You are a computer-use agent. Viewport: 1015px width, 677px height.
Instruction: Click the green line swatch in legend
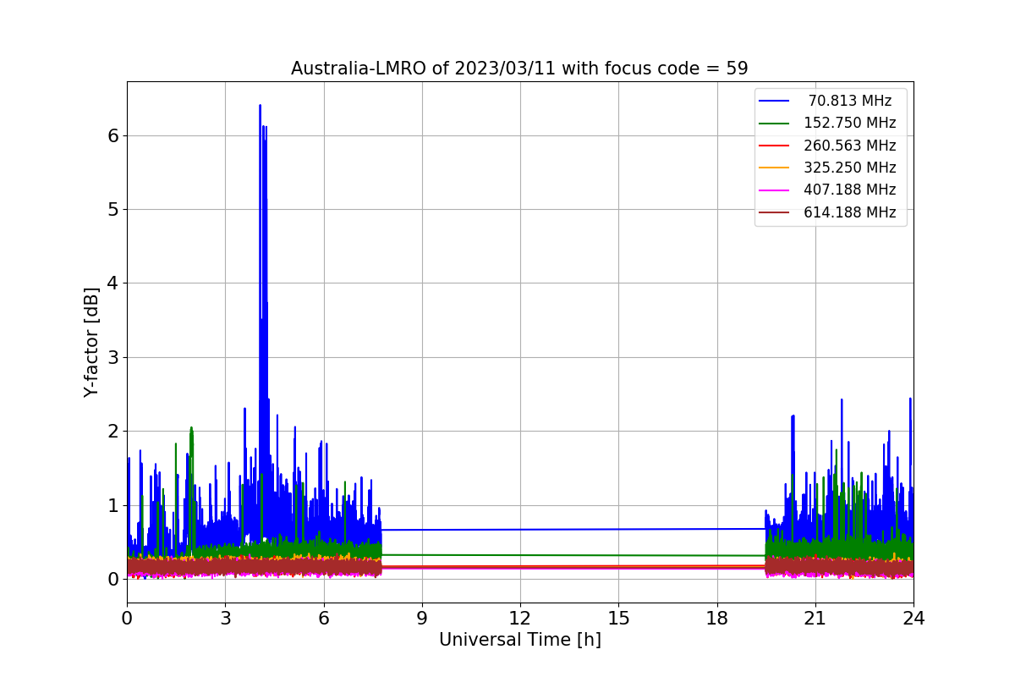(x=774, y=124)
